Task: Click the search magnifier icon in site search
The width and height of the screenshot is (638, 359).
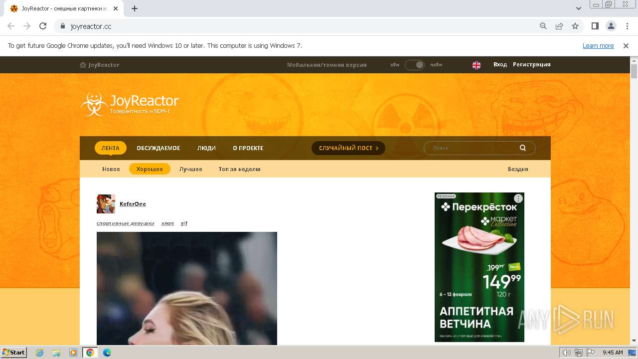Action: click(523, 148)
